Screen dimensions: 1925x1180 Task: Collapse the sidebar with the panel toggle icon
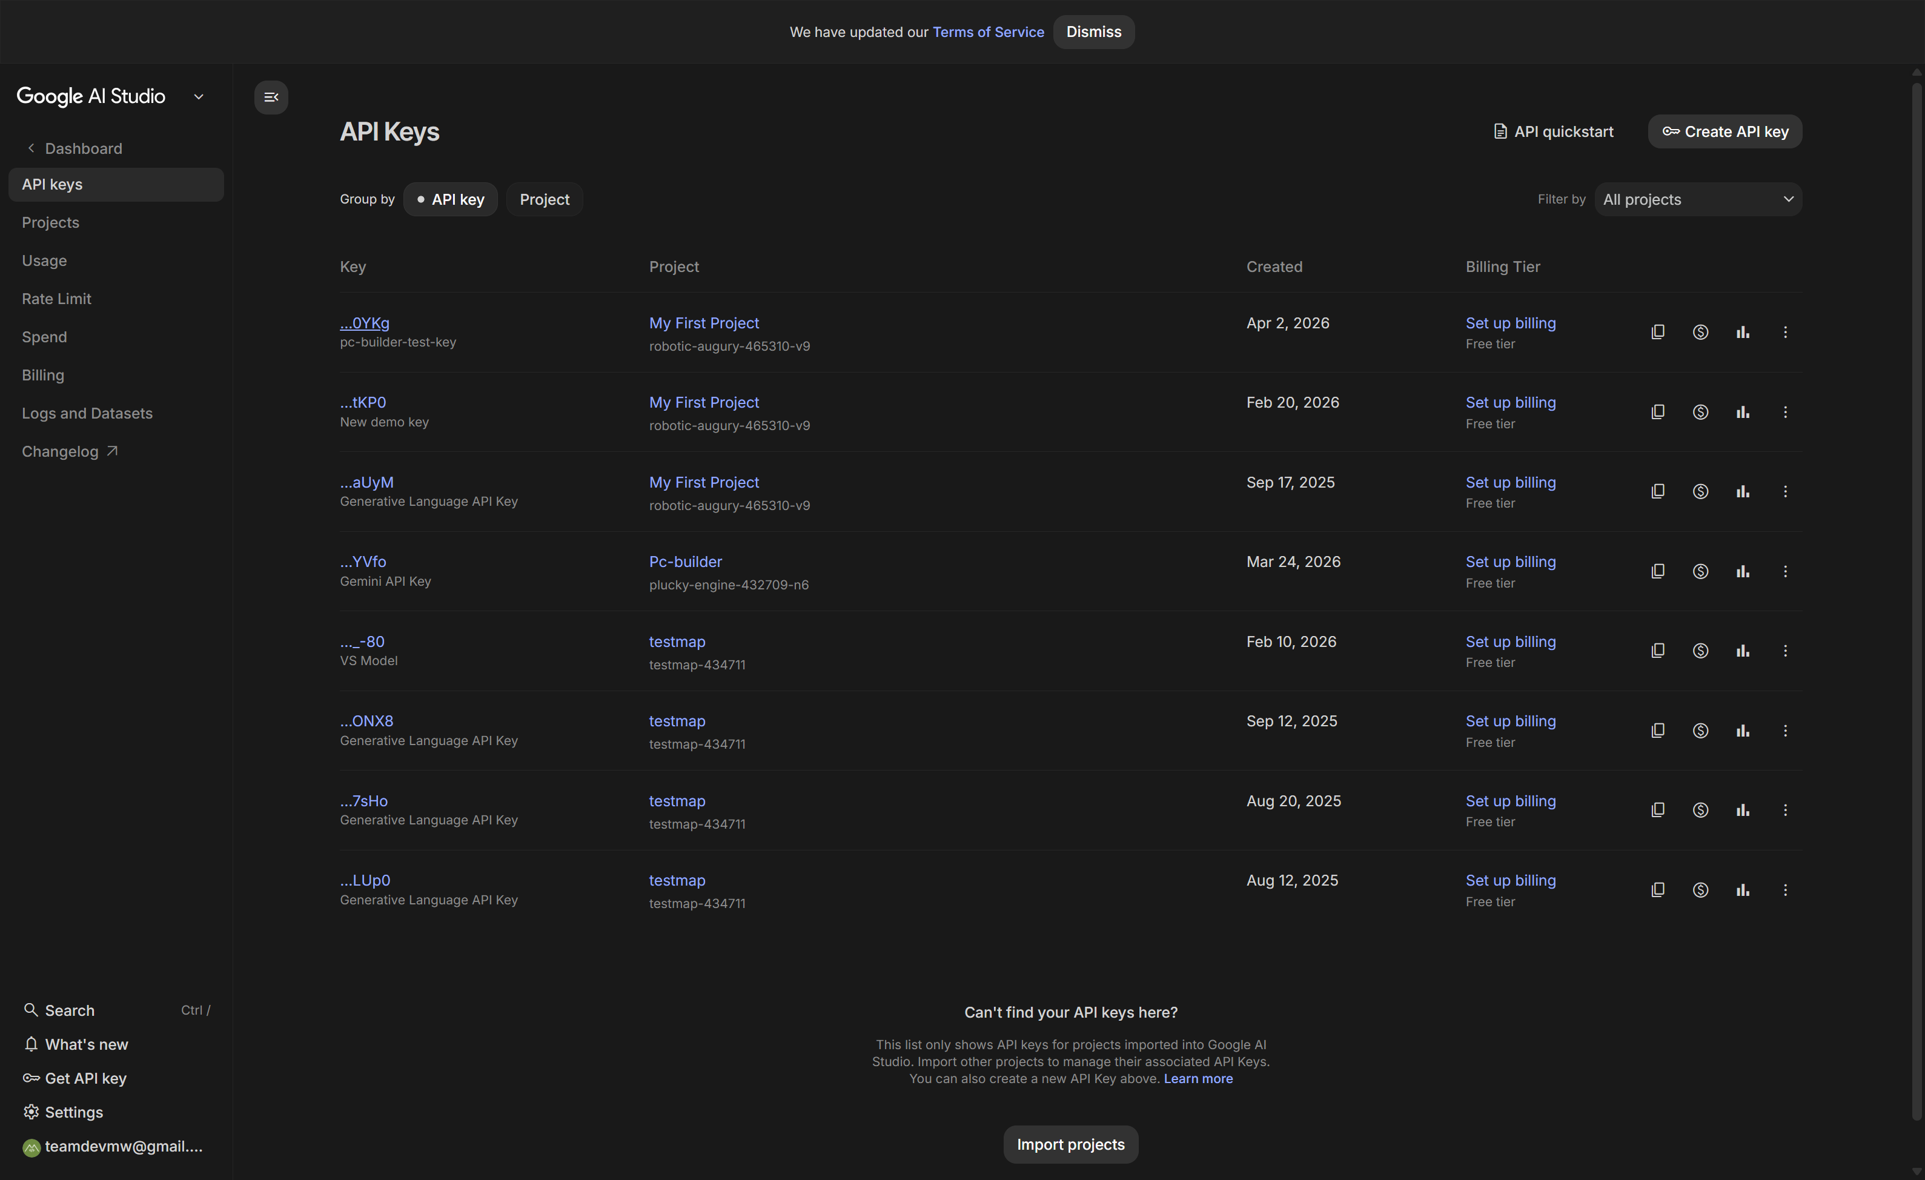pyautogui.click(x=271, y=98)
